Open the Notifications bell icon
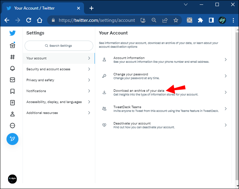The height and width of the screenshot is (189, 239). tap(12, 68)
